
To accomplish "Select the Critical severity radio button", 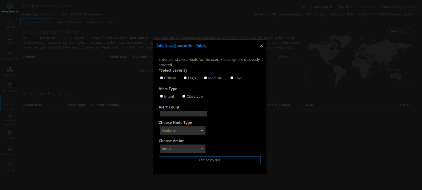I will tap(161, 78).
